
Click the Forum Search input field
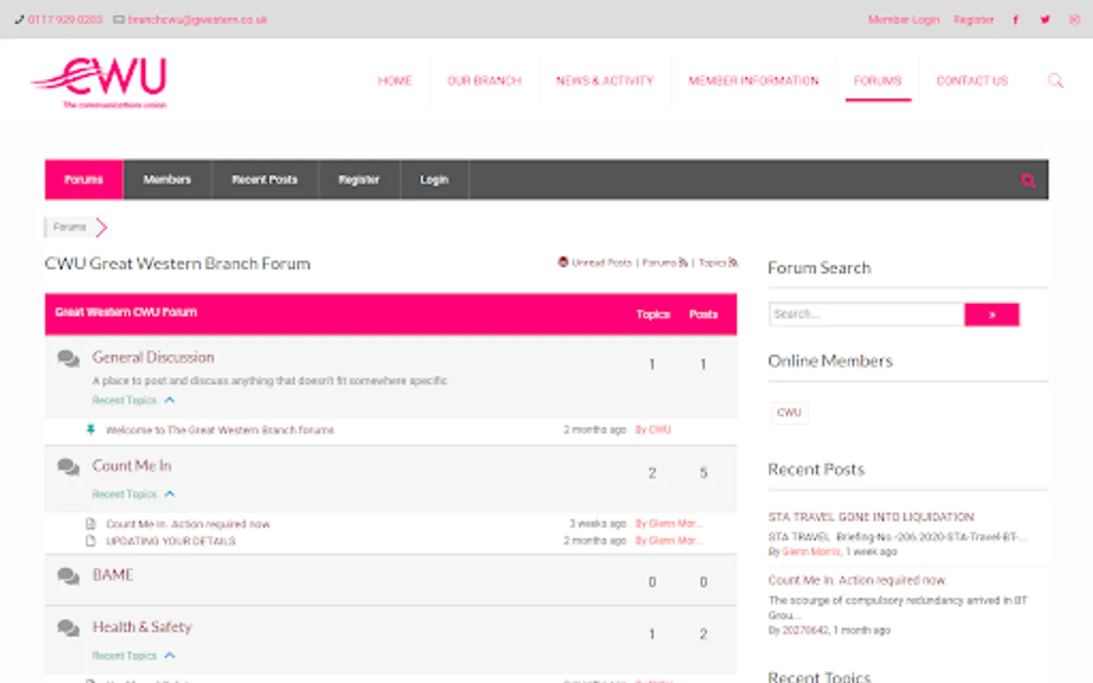pos(866,314)
